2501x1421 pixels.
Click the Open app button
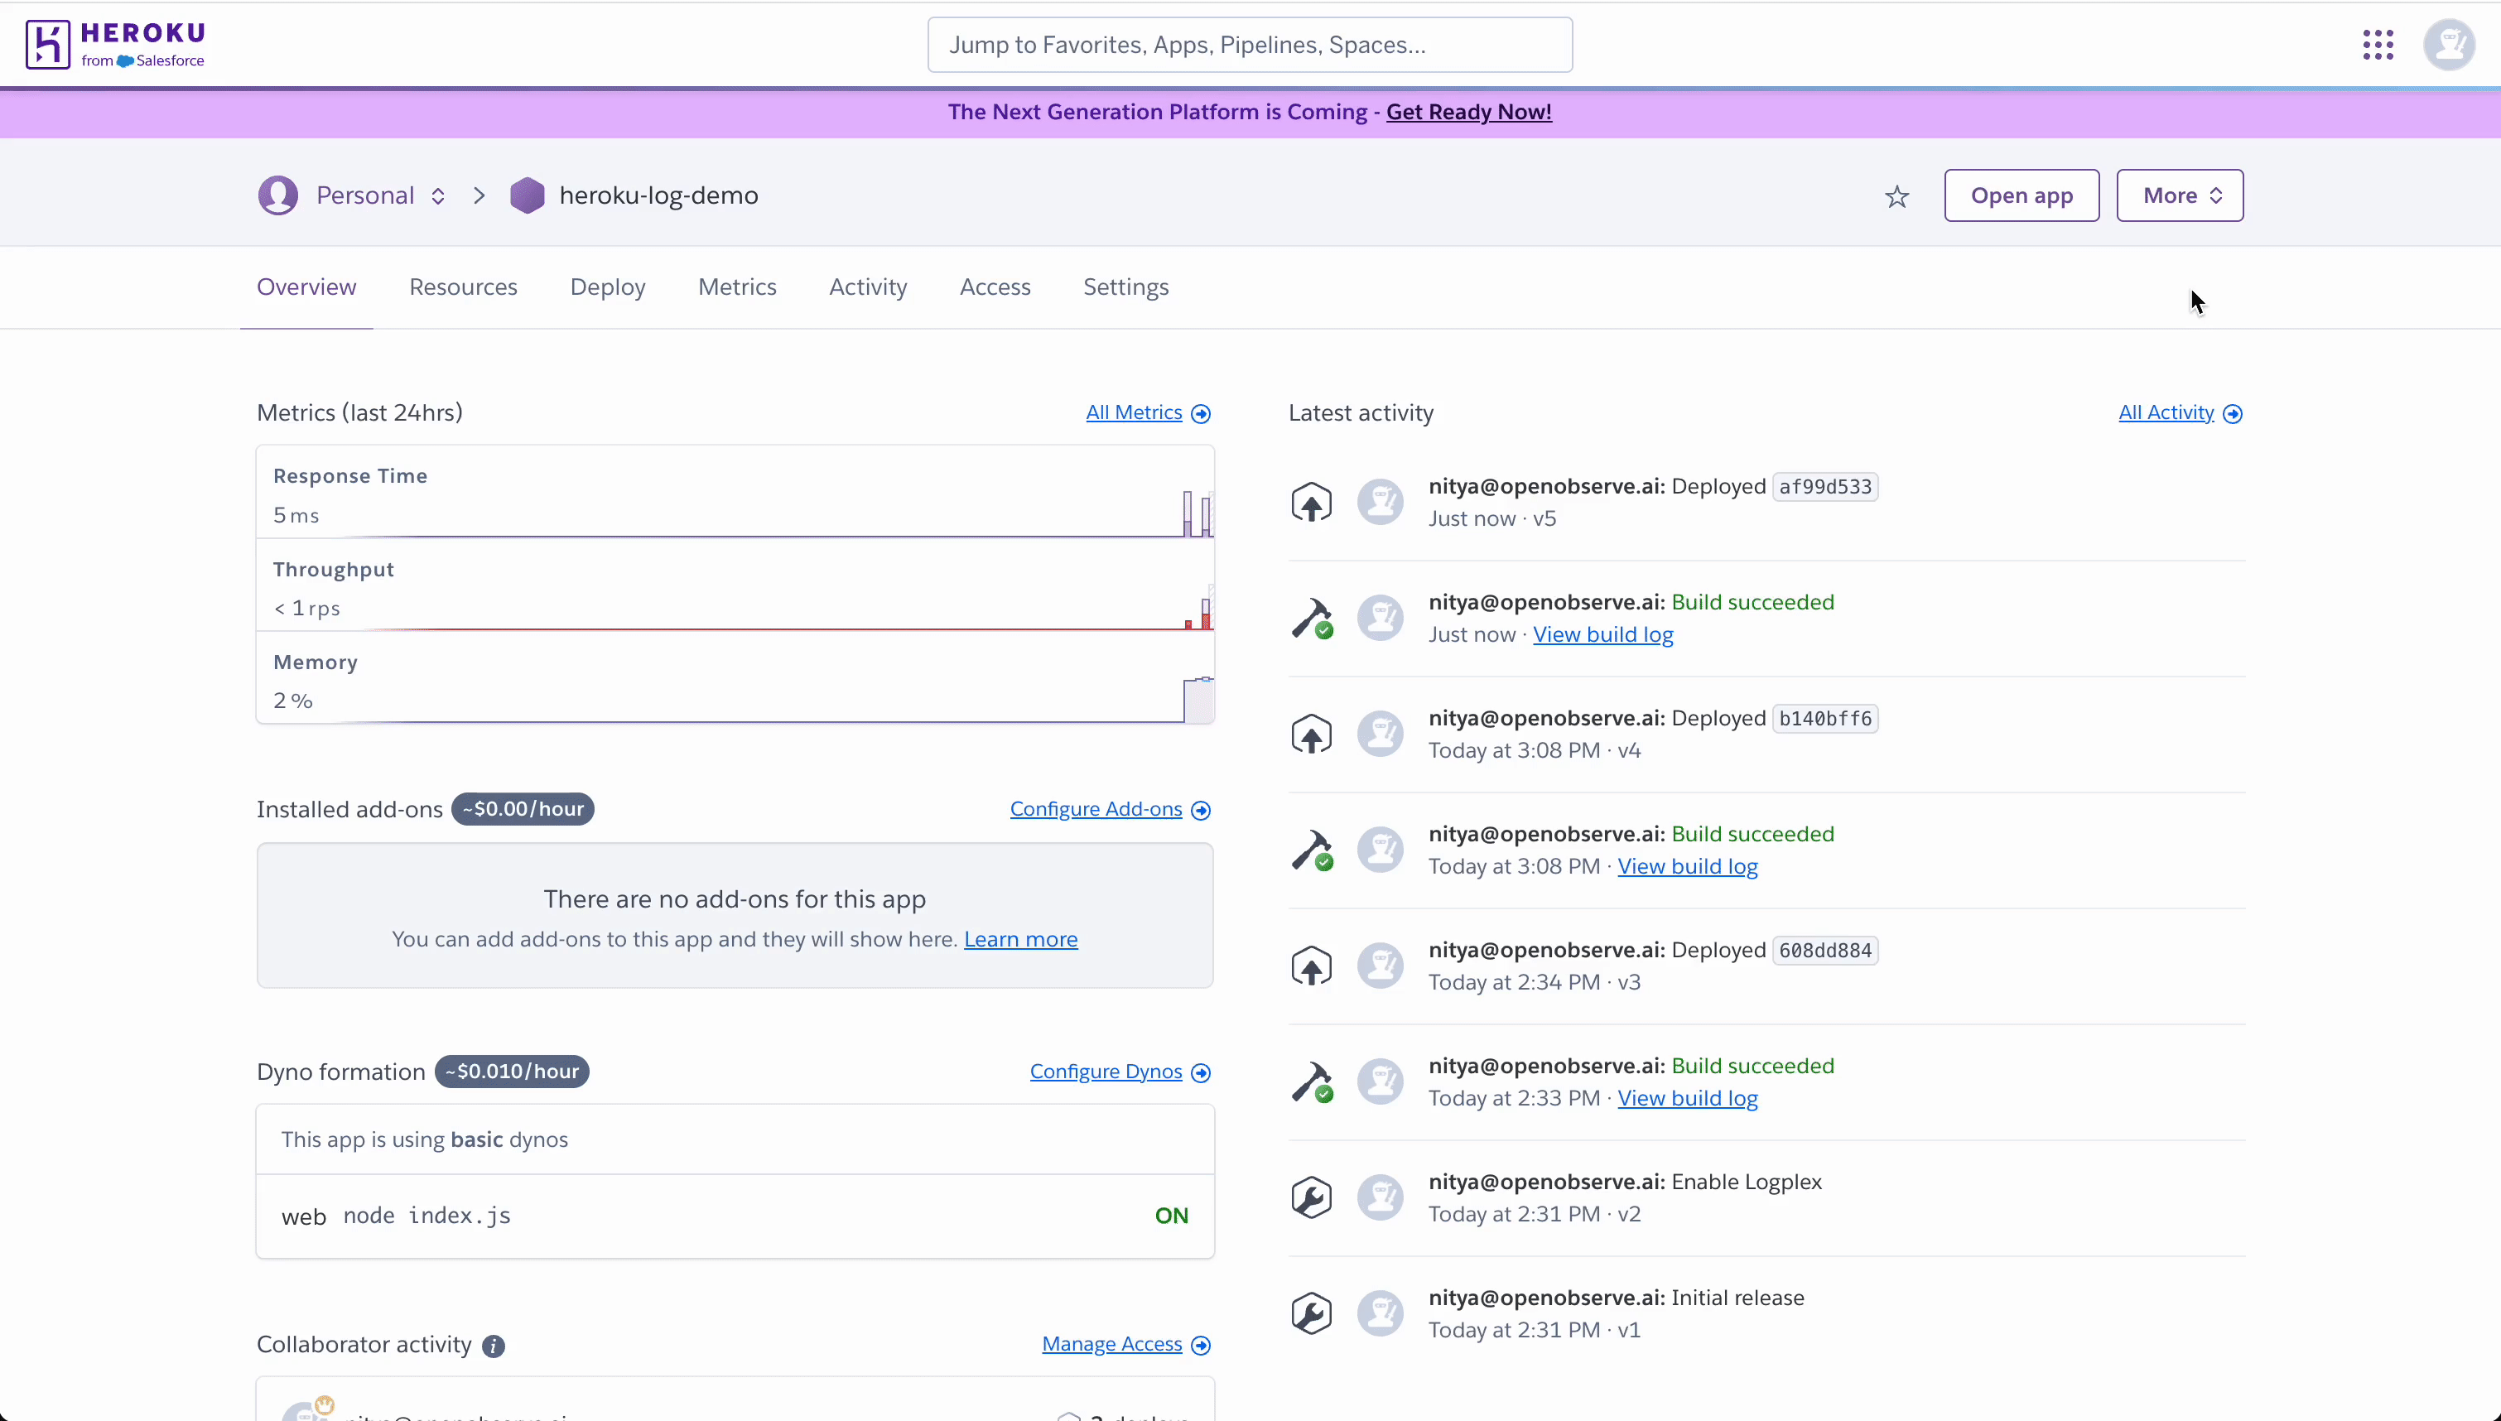(x=2021, y=195)
